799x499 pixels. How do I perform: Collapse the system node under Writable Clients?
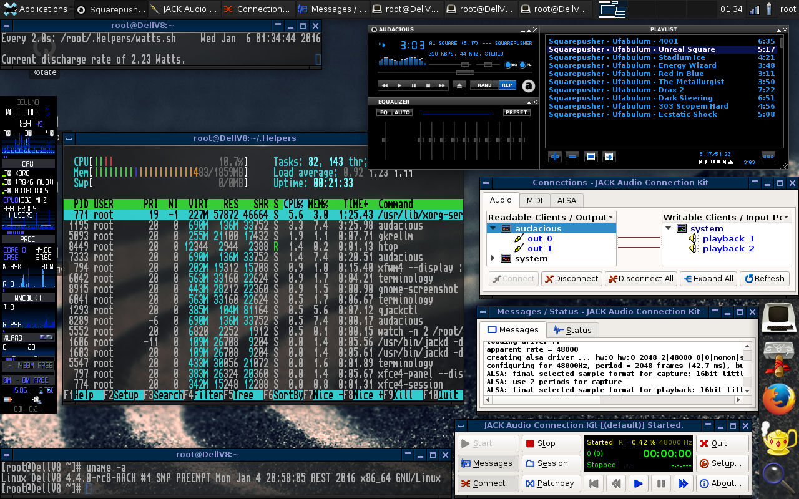[x=669, y=229]
